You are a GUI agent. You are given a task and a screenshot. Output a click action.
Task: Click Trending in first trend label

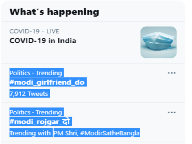[x=49, y=73]
